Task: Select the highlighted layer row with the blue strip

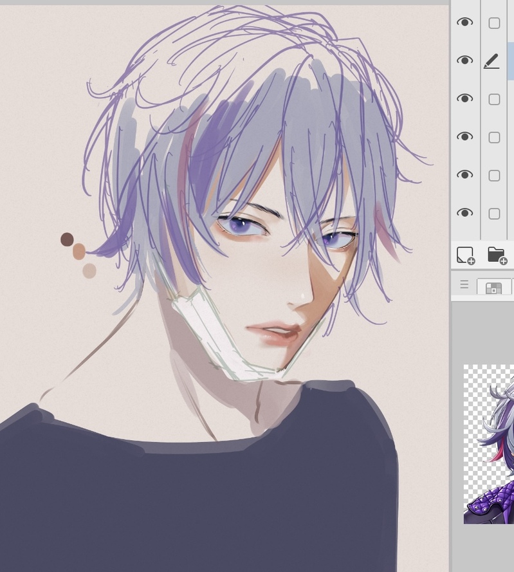Action: 511,60
